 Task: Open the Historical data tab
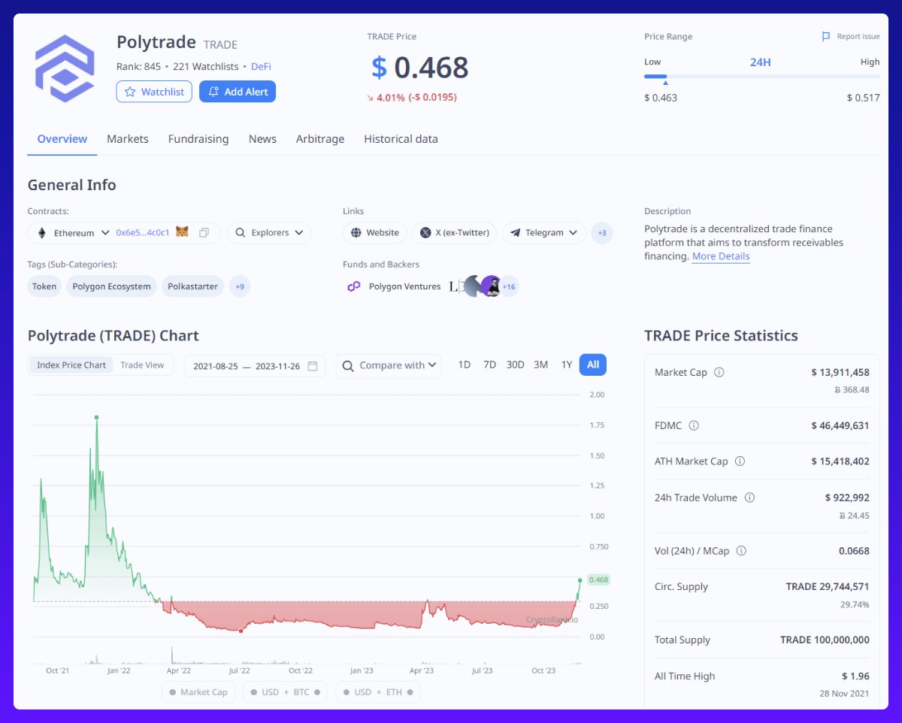401,139
